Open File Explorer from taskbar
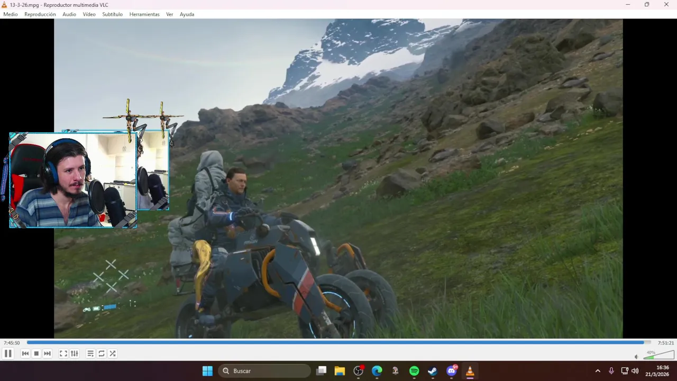Screen dimensions: 677x381 (340, 371)
